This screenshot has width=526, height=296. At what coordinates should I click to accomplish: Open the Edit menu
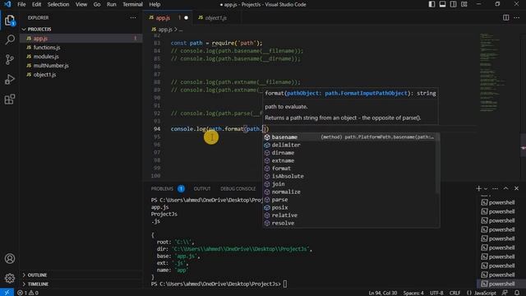click(36, 4)
